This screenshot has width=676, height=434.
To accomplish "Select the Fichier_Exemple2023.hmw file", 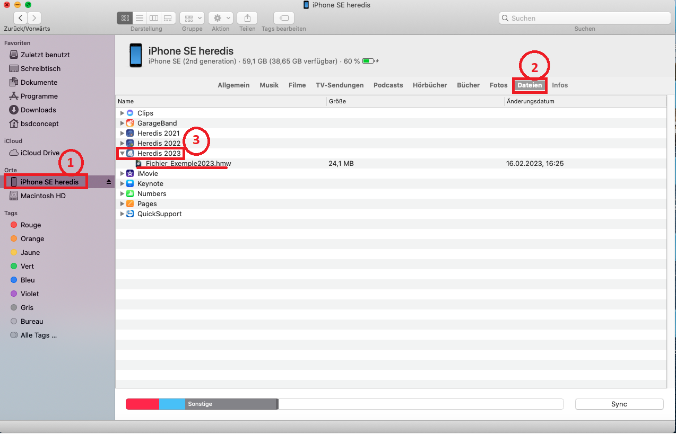I will coord(188,164).
